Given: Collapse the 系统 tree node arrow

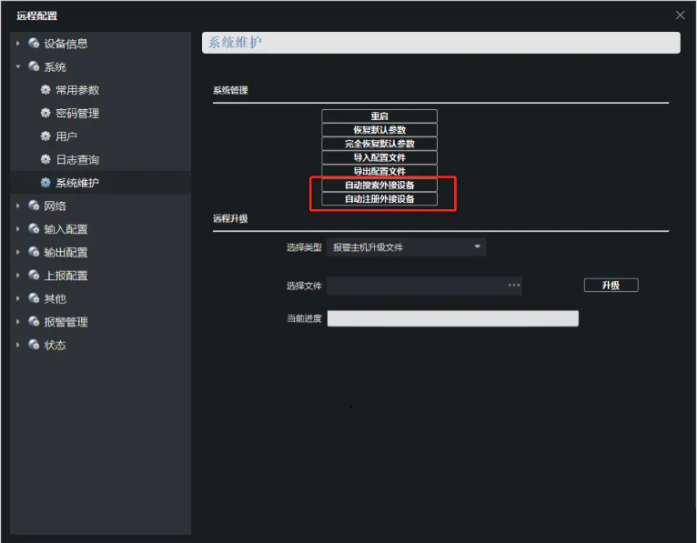Looking at the screenshot, I should click(x=18, y=66).
